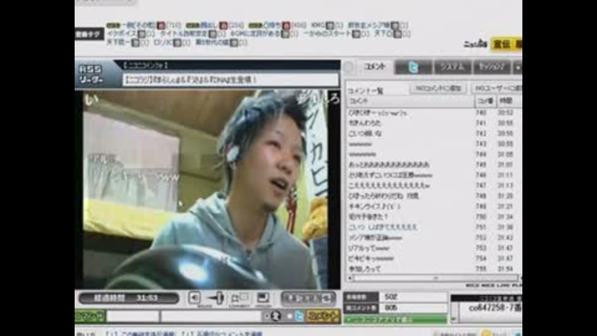Click the yellow コメント submit button
Viewport: 597px width, 336px height.
point(323,316)
